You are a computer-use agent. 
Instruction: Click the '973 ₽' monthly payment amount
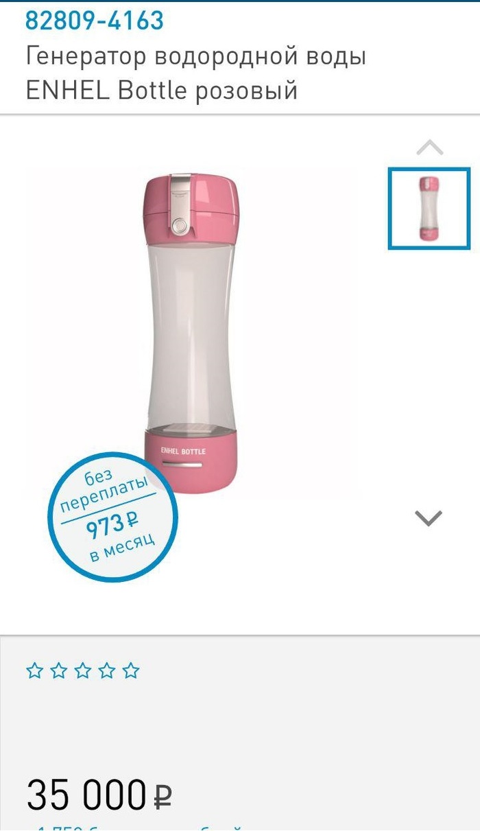click(112, 527)
